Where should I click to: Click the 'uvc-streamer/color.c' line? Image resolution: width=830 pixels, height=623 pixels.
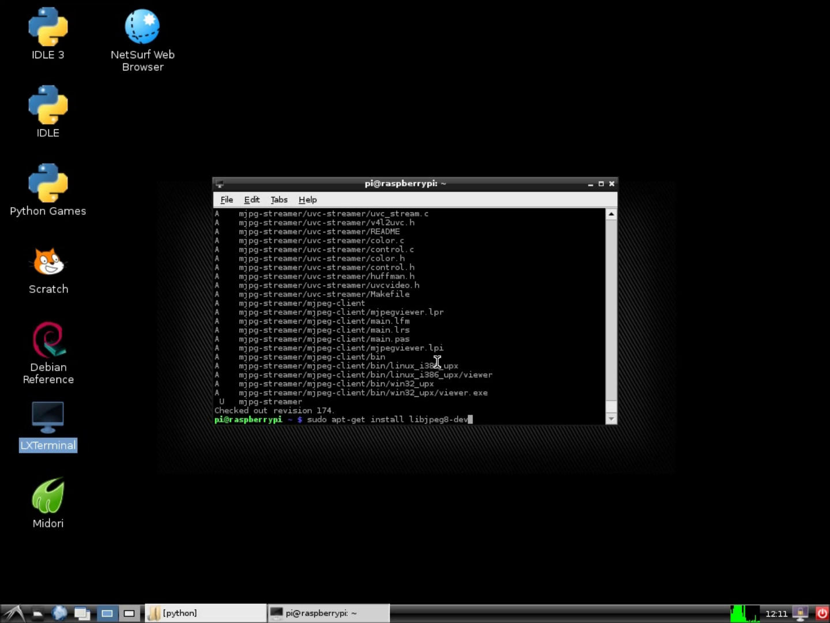pyautogui.click(x=310, y=241)
